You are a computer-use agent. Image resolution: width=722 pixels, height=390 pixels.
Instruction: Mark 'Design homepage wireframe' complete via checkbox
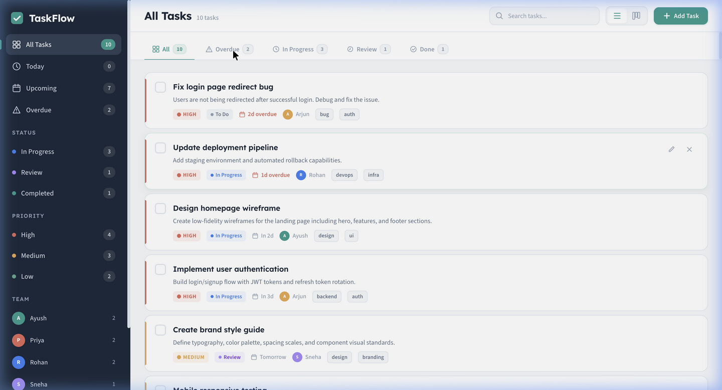160,208
